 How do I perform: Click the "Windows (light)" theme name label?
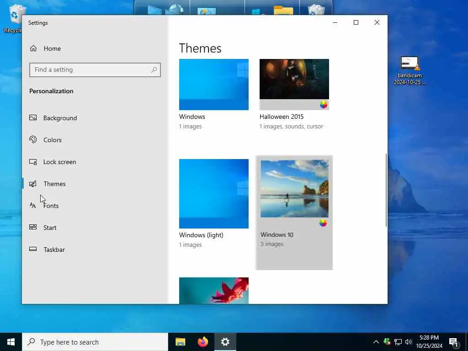coord(201,235)
